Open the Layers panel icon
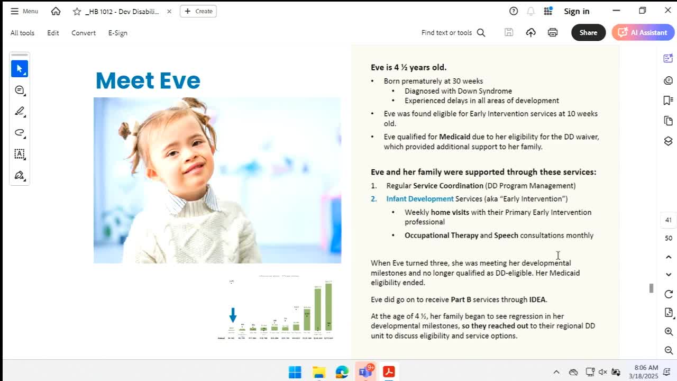 click(668, 141)
